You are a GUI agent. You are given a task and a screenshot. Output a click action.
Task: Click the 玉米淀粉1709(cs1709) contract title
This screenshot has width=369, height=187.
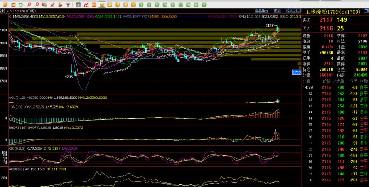(333, 12)
